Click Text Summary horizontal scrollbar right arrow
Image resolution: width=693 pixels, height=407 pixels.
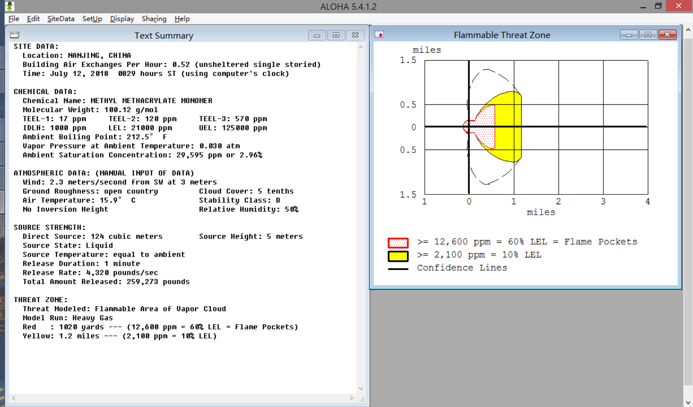pos(351,398)
